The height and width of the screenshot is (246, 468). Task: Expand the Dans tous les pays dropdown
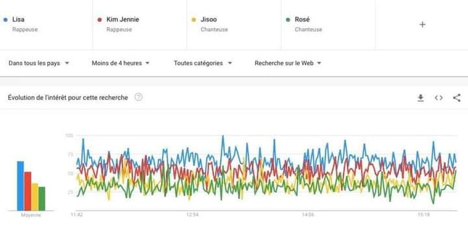point(39,63)
